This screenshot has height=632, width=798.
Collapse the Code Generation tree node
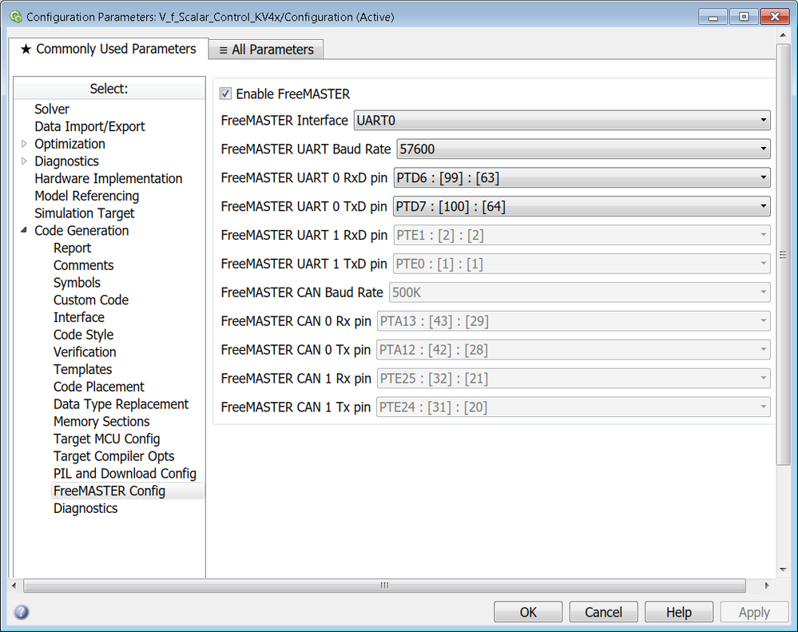coord(24,231)
